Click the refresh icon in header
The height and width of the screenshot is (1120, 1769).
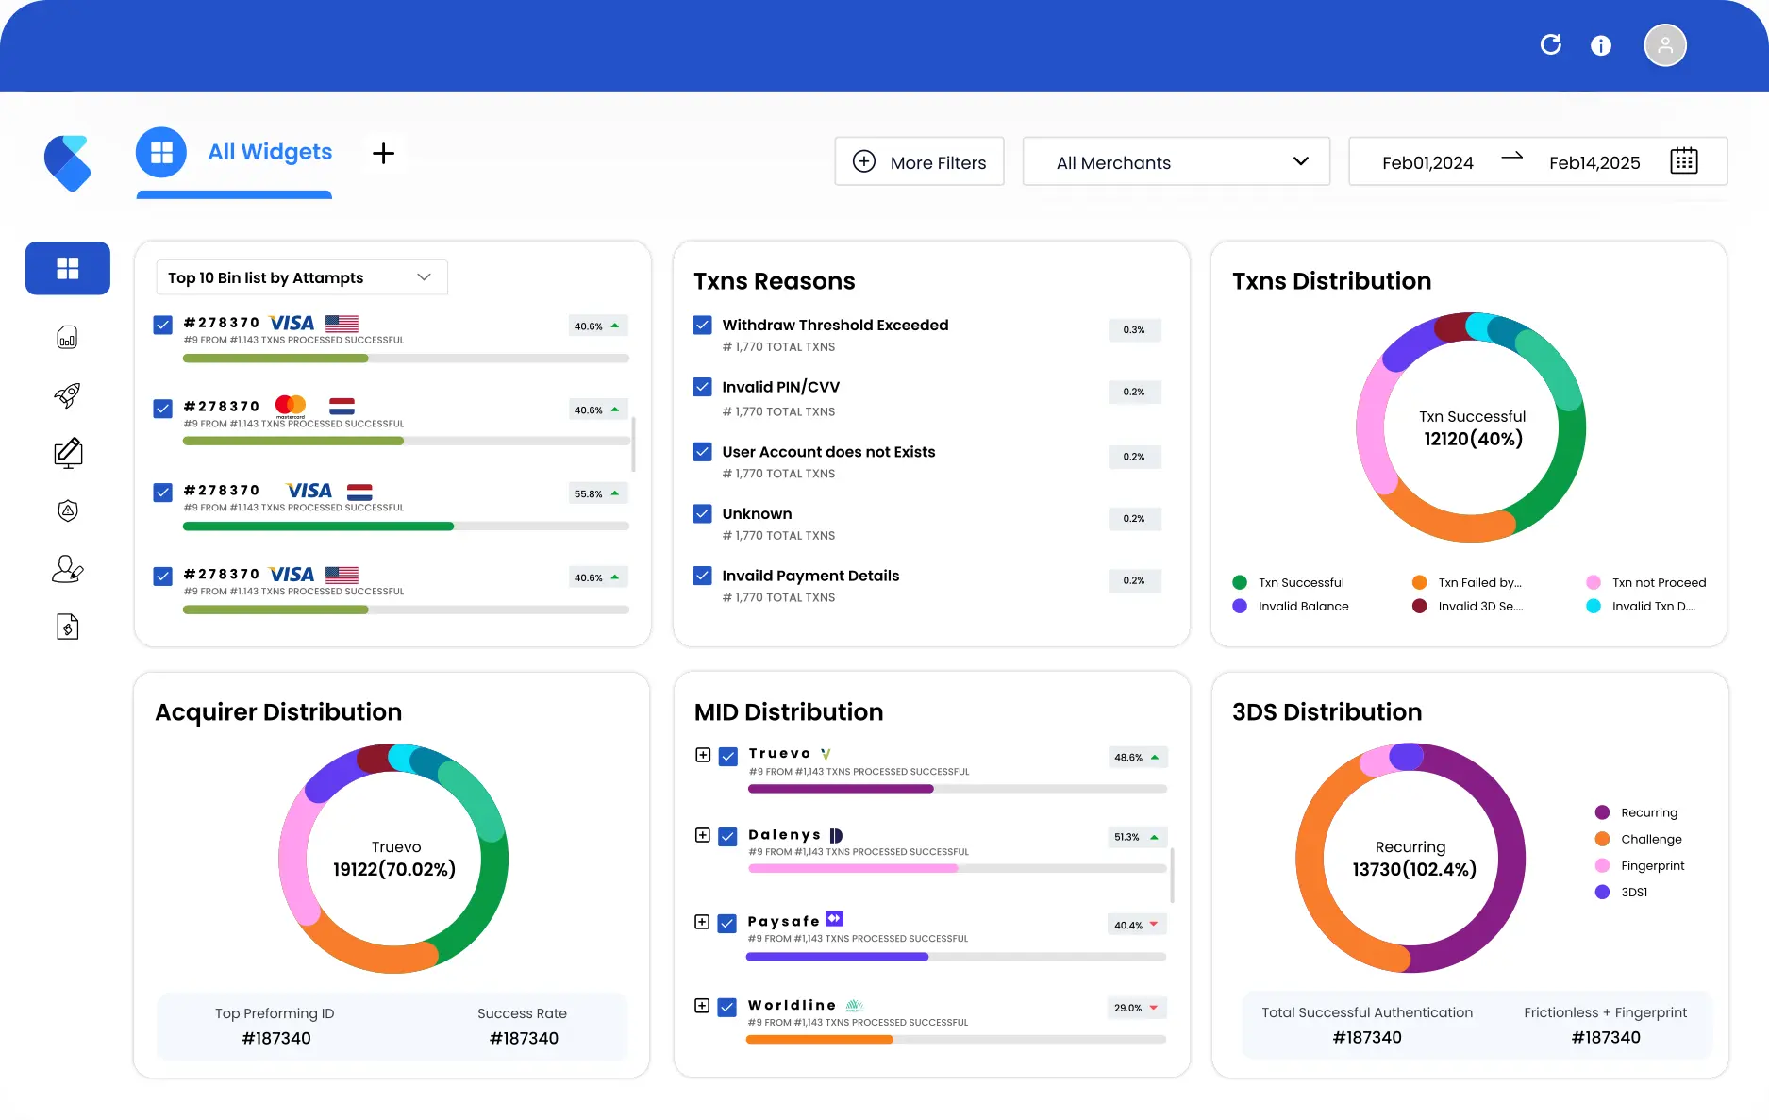(1550, 44)
